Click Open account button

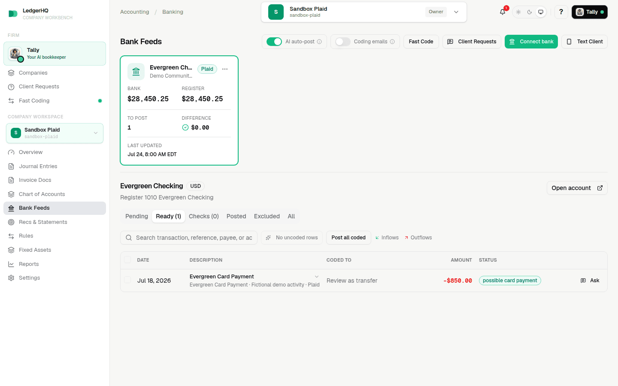[x=577, y=188]
